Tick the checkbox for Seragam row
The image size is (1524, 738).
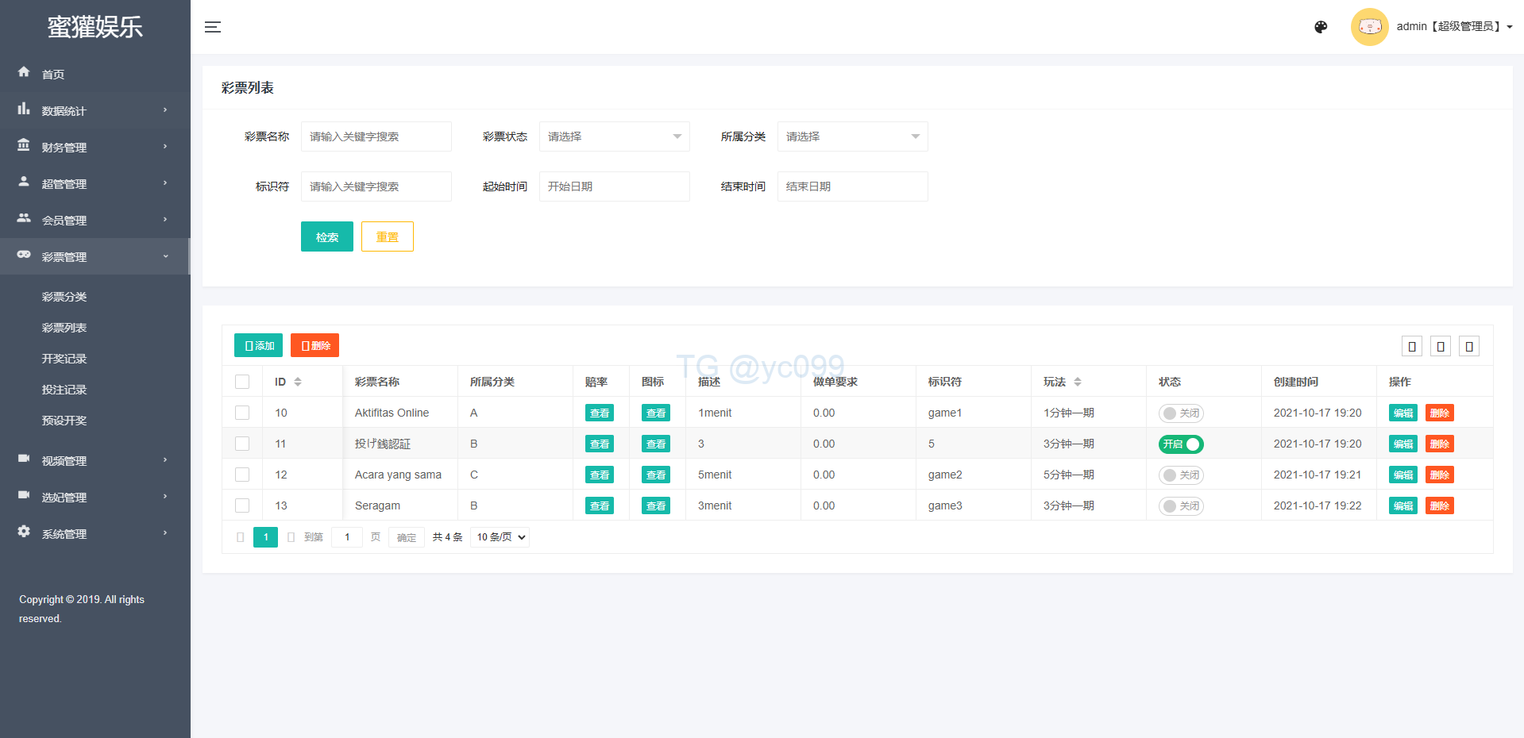coord(242,505)
